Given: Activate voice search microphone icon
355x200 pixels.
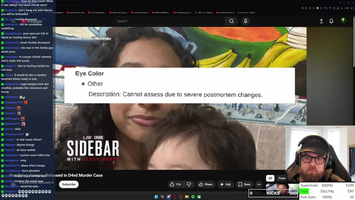Looking at the screenshot, I should (245, 21).
